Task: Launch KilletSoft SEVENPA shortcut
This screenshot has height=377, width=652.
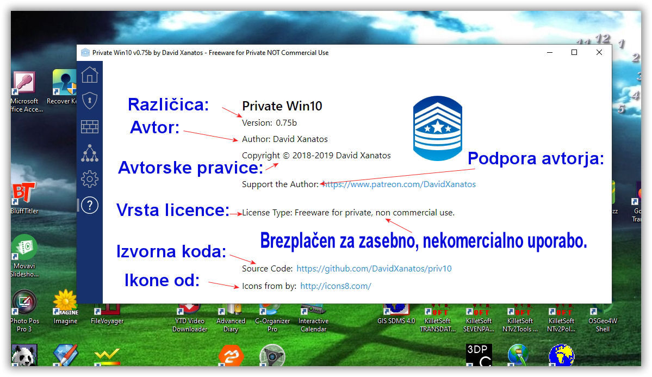Action: 479,318
